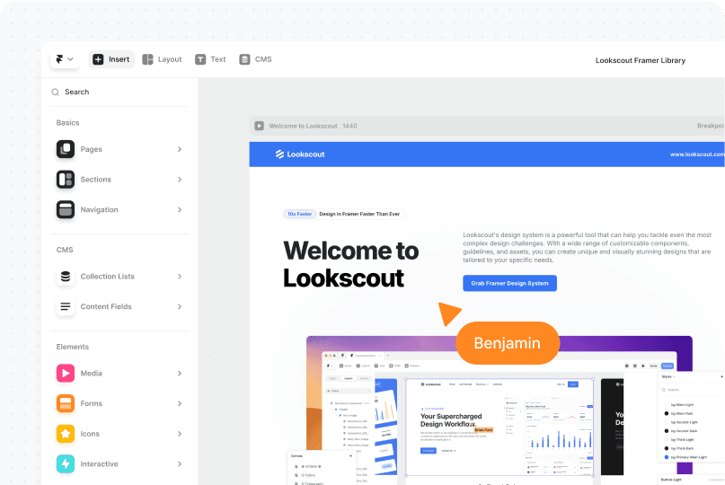Click the Sections icon
This screenshot has width=725, height=485.
(66, 180)
